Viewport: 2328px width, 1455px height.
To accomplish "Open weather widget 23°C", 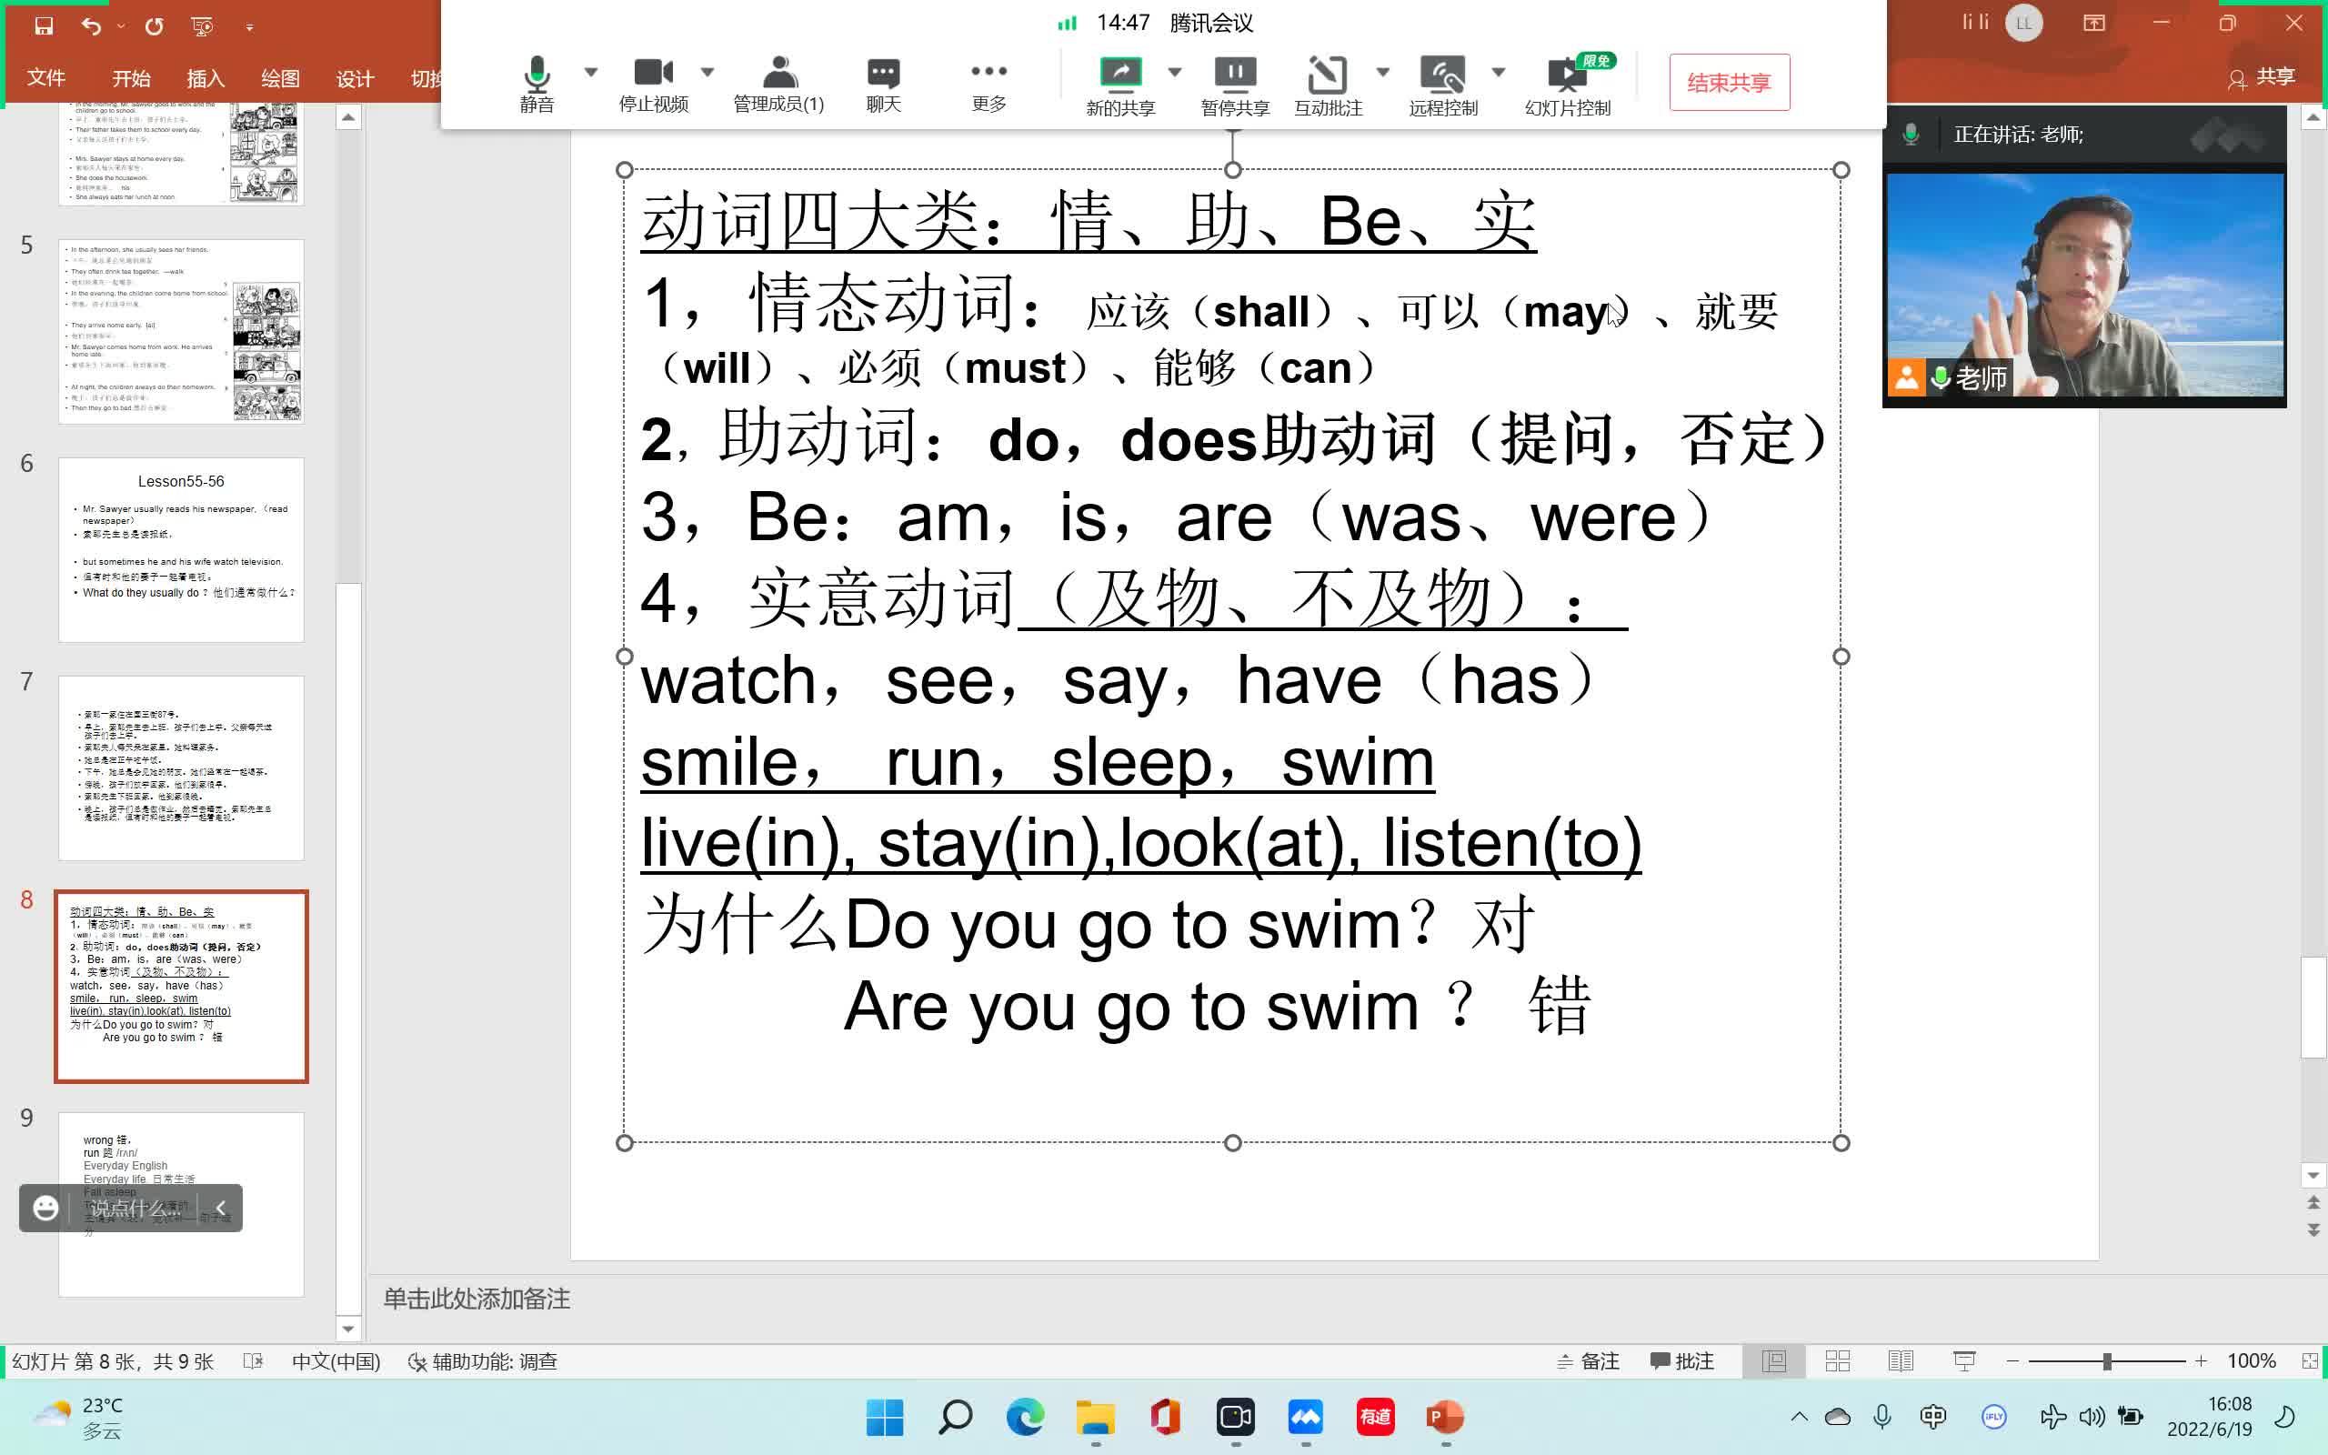I will (x=78, y=1418).
